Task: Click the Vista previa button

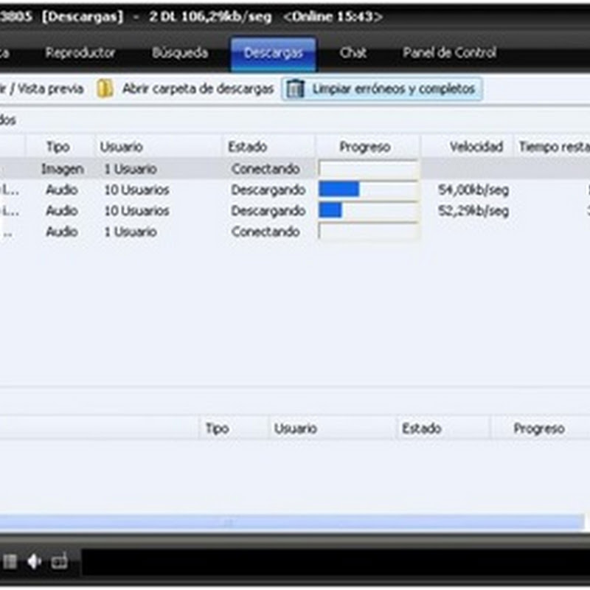Action: (44, 89)
